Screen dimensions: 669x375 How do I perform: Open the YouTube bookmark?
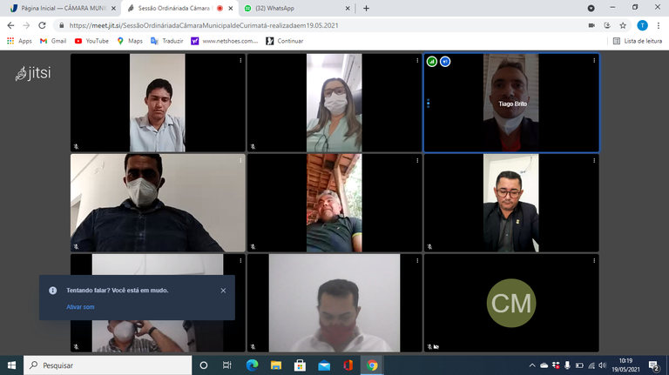point(91,41)
